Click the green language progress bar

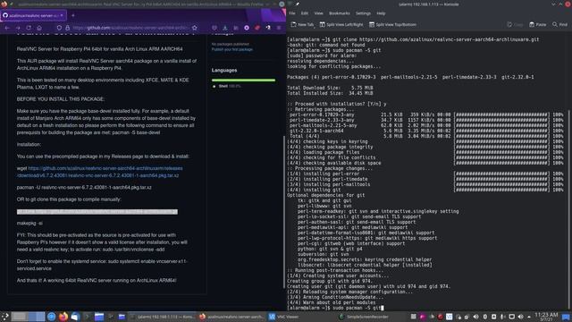[243, 80]
